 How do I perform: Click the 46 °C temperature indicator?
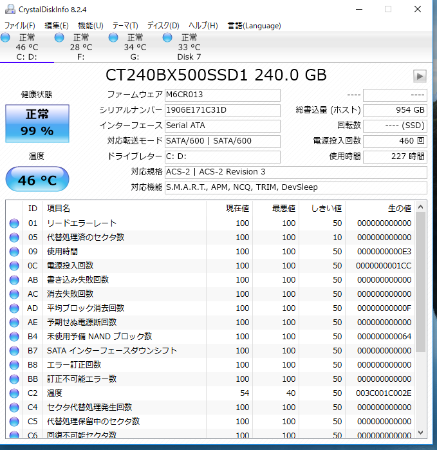(37, 180)
